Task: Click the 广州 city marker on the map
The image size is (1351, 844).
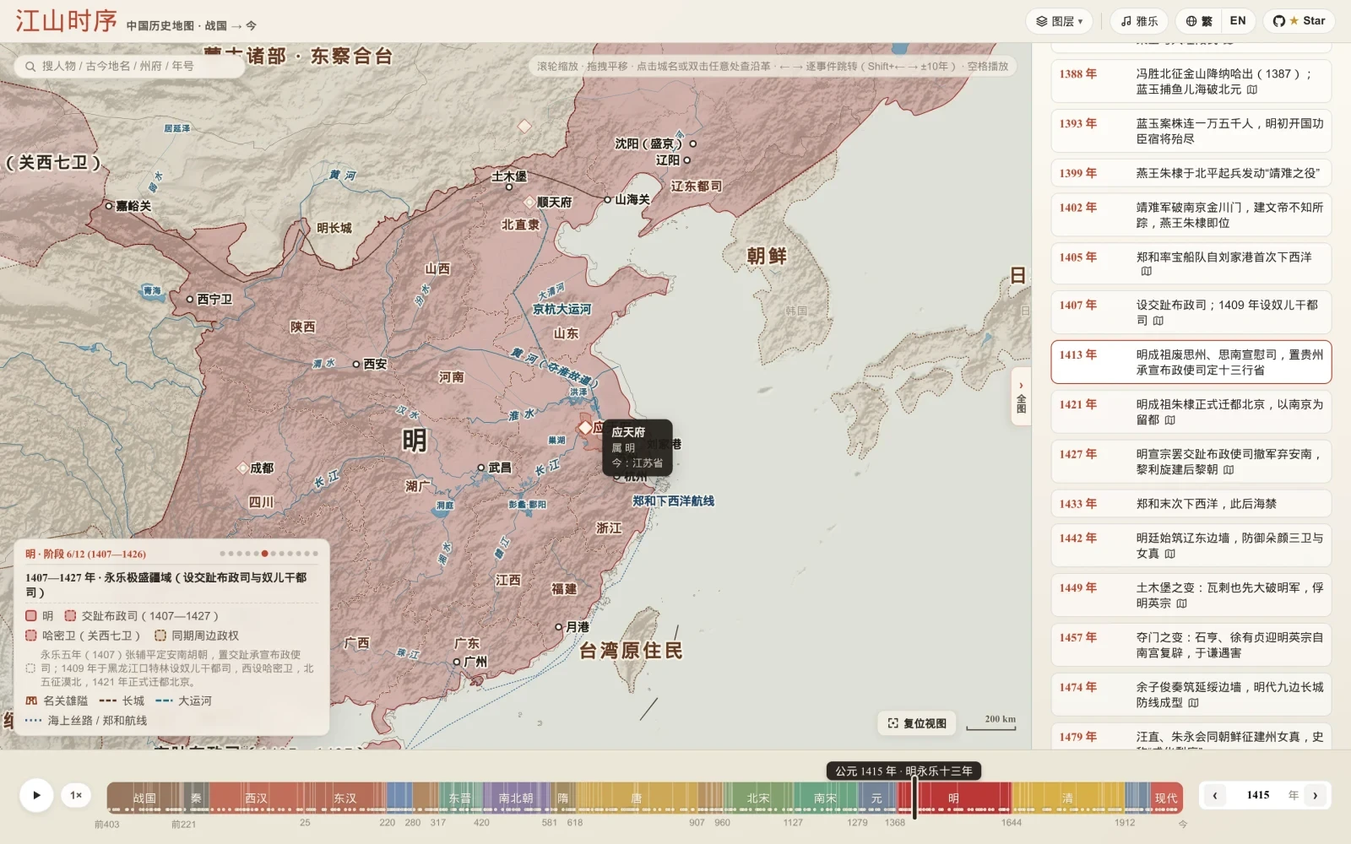Action: (457, 663)
